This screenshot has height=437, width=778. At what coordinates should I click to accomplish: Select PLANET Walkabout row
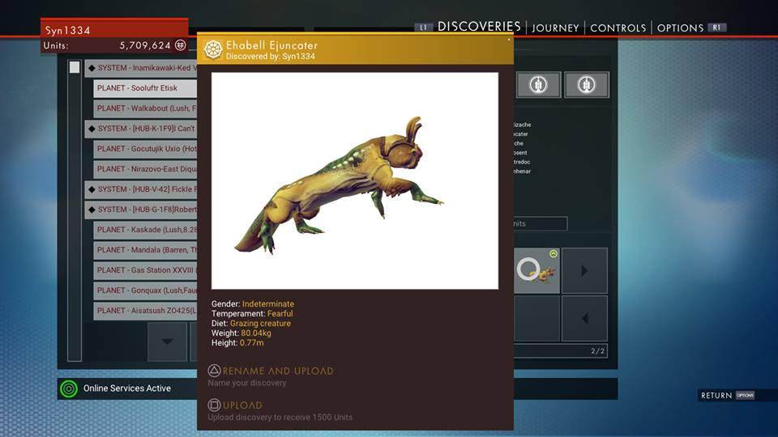pos(145,108)
